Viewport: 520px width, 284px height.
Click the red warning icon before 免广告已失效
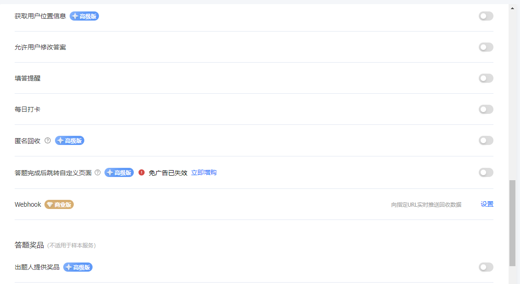(142, 172)
